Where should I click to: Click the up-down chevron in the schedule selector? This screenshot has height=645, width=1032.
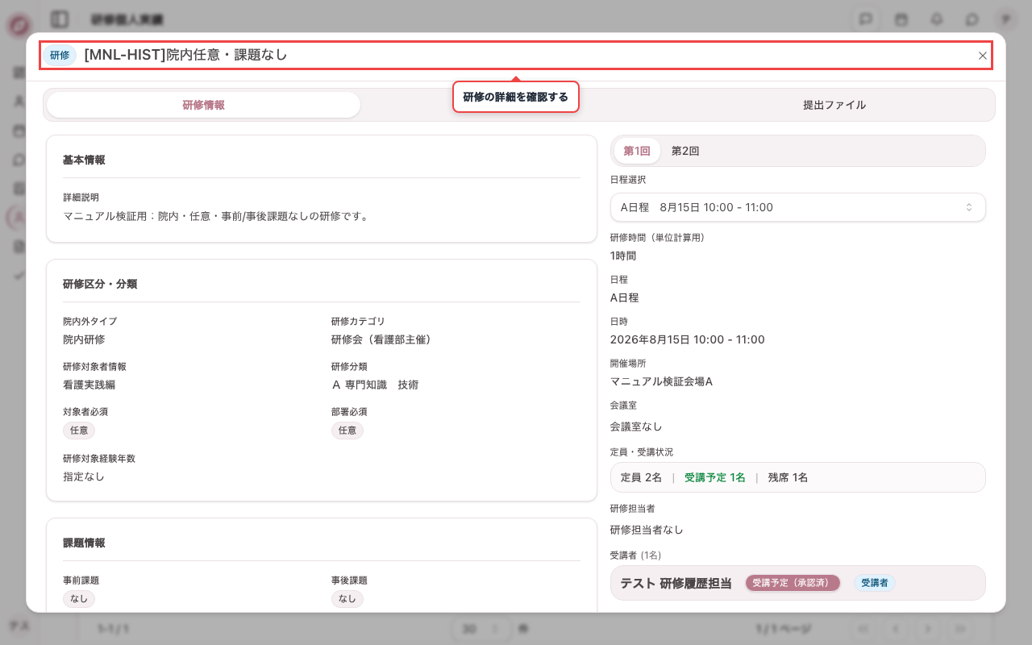[969, 207]
